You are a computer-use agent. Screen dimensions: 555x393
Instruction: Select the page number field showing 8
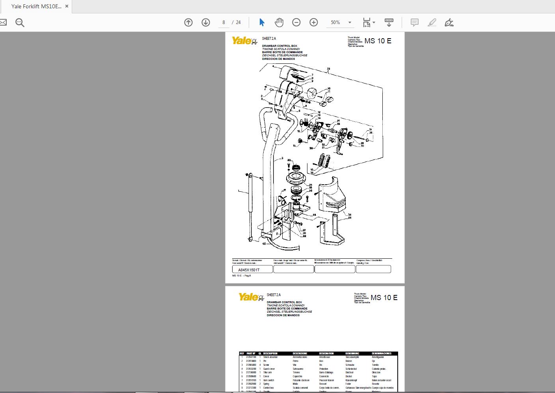coord(223,22)
